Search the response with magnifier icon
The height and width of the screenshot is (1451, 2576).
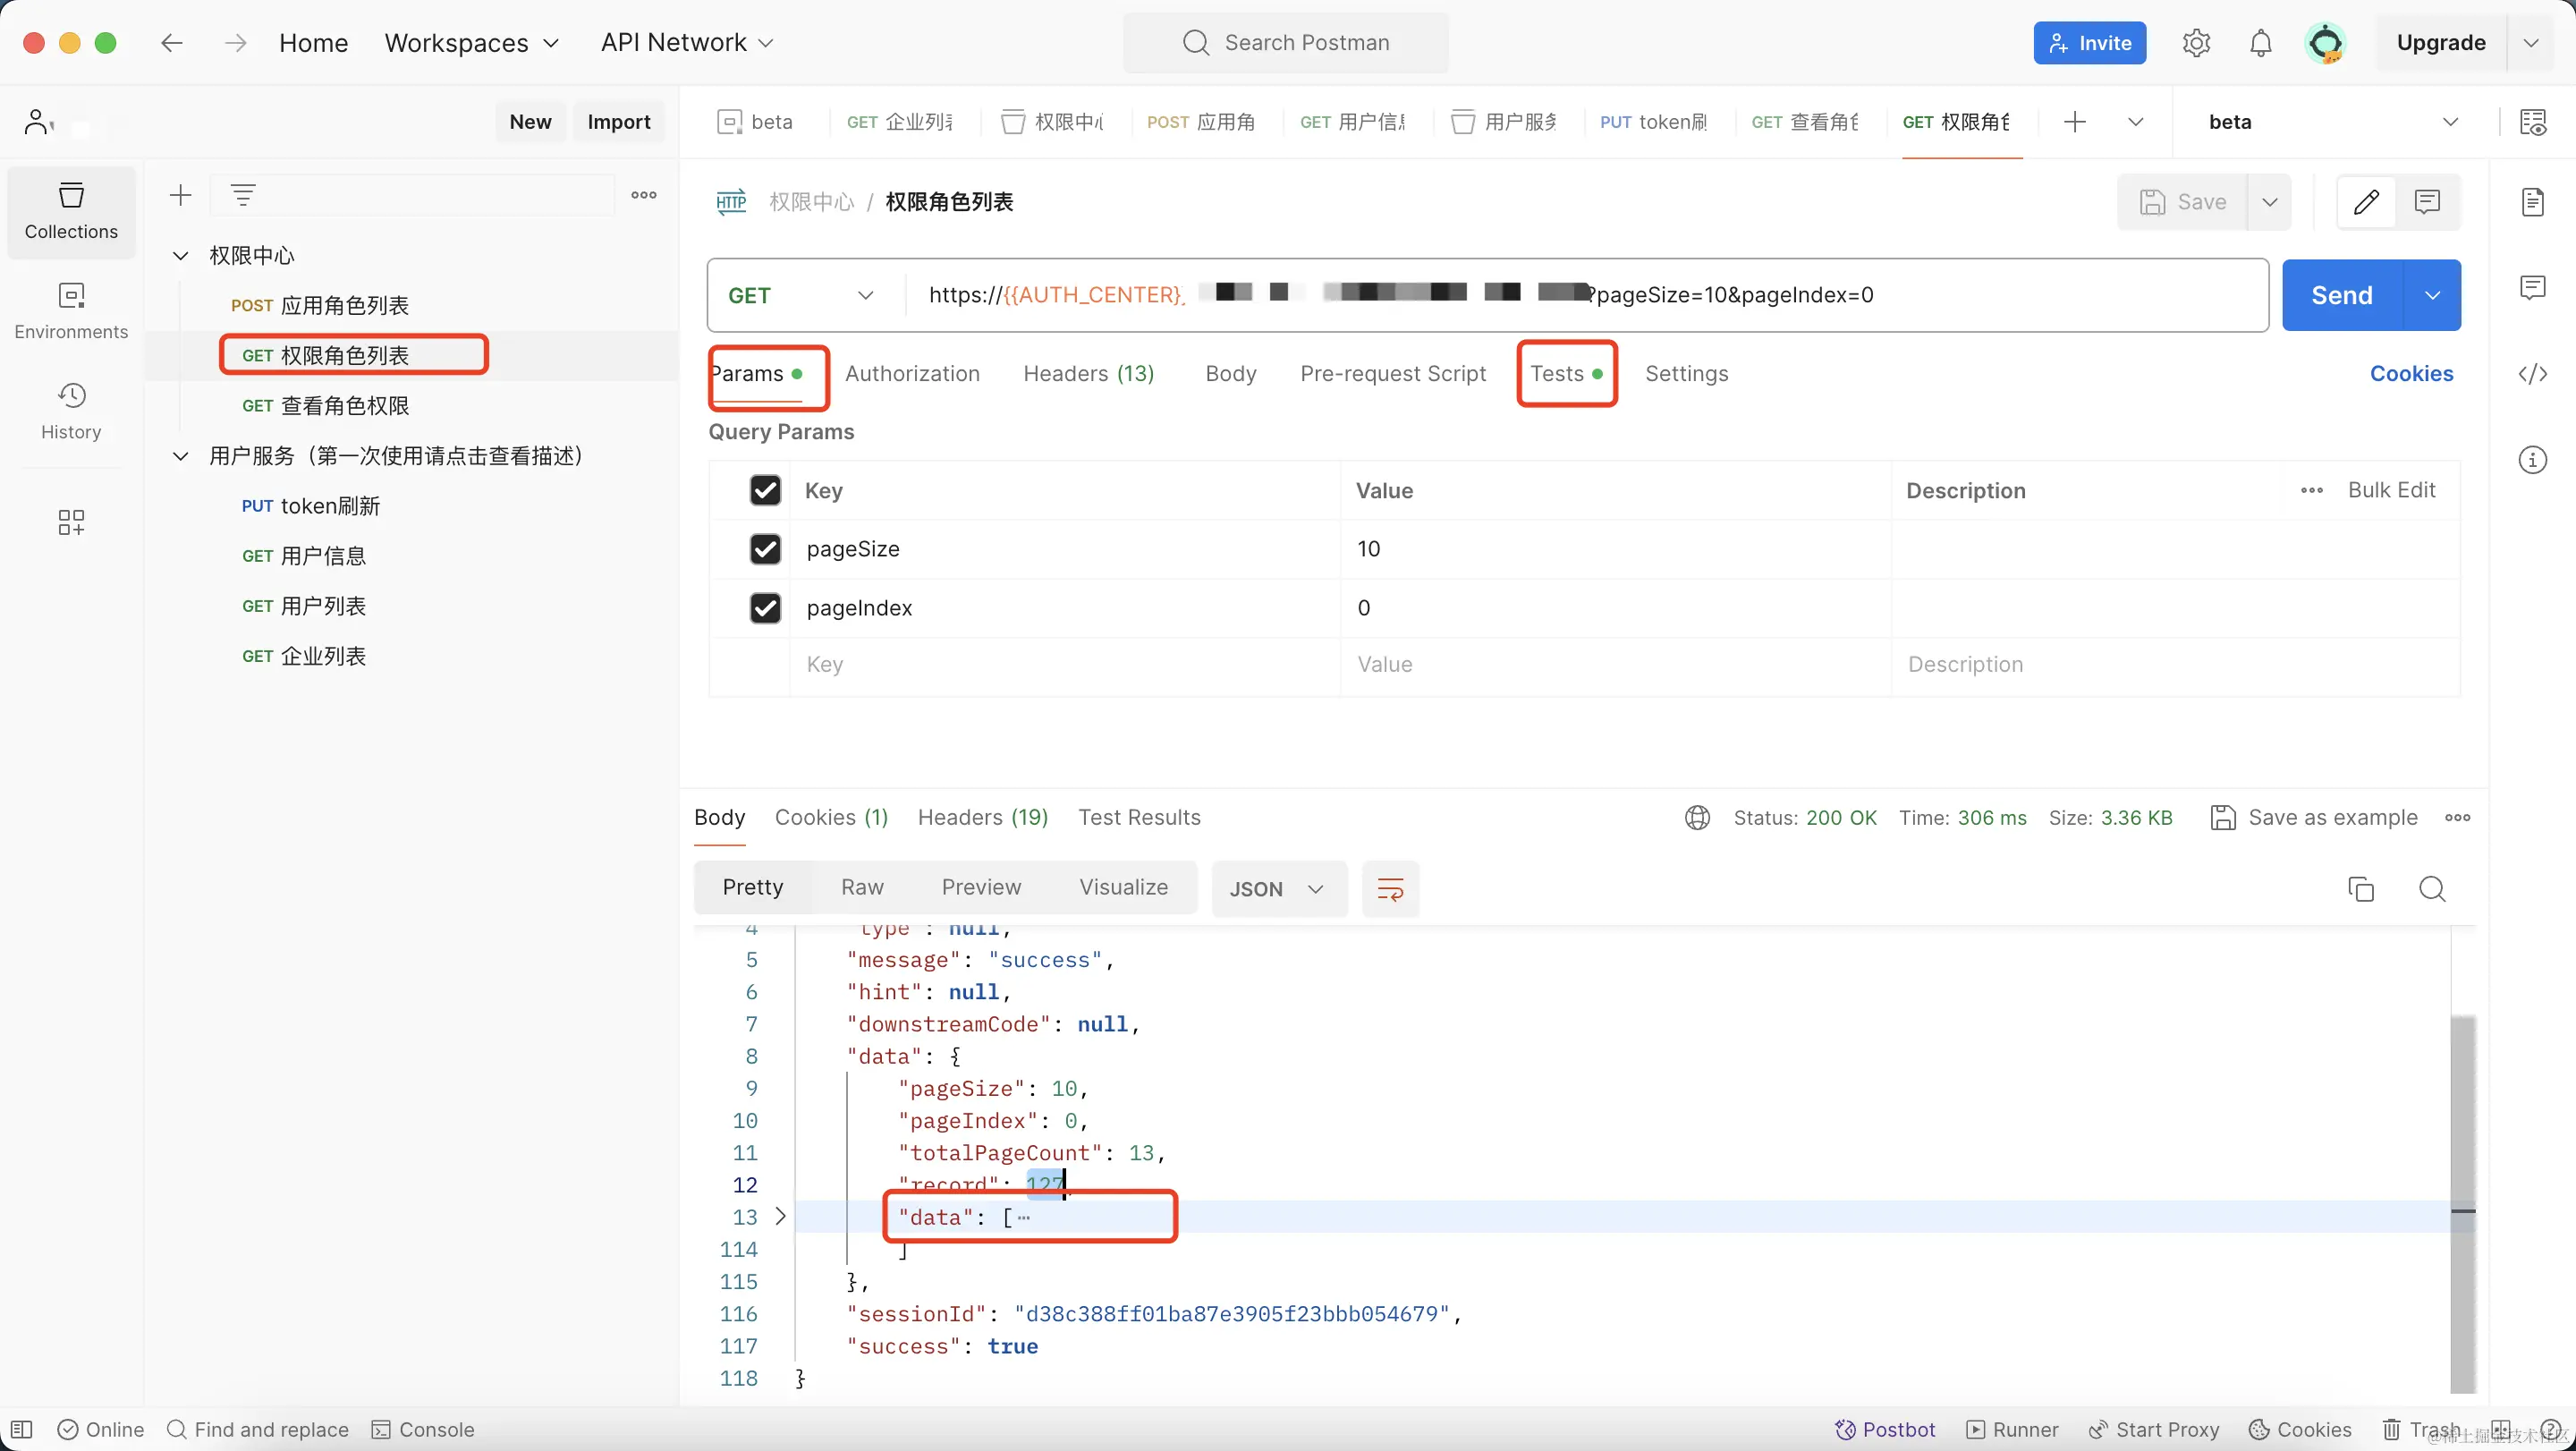[2432, 888]
